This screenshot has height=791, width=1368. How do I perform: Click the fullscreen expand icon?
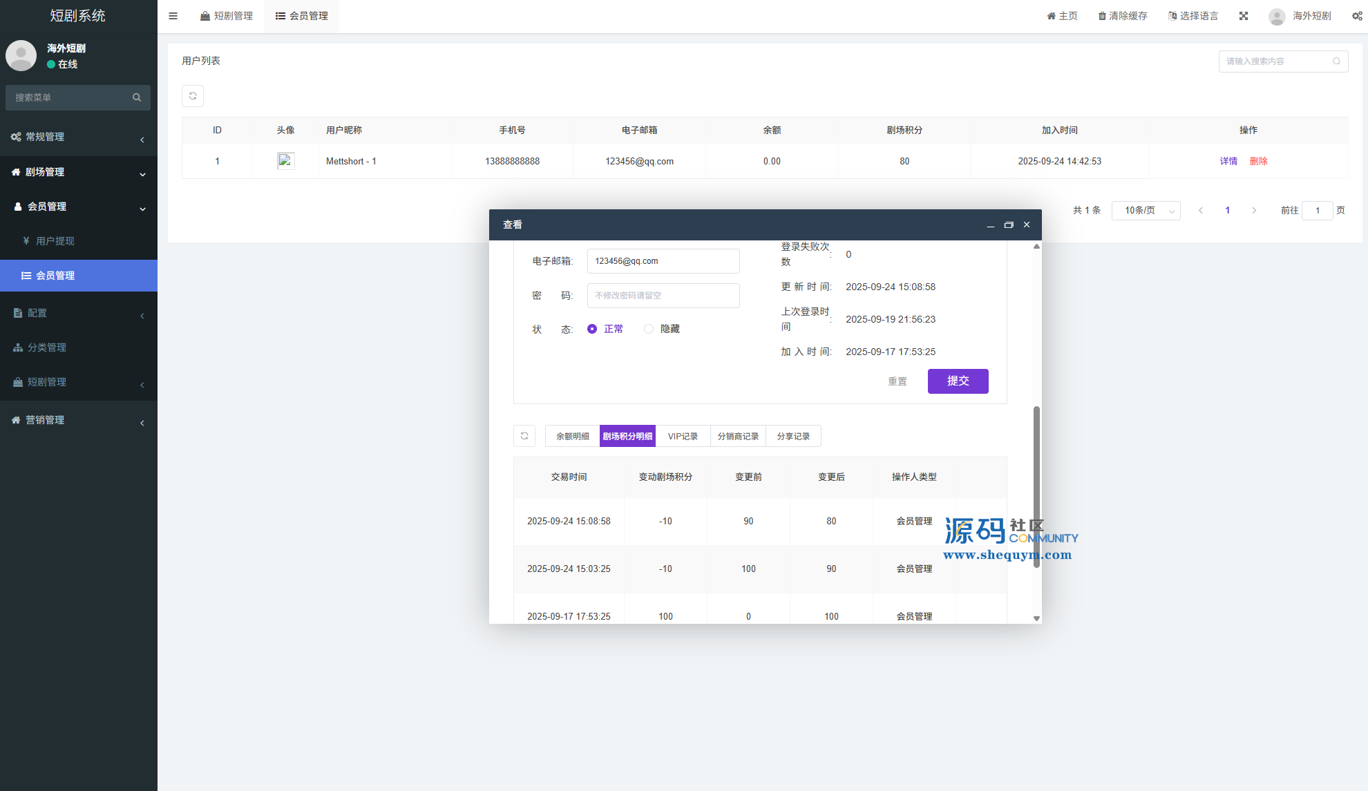(x=1244, y=16)
